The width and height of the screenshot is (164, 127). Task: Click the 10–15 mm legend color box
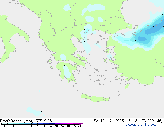pos(34,124)
